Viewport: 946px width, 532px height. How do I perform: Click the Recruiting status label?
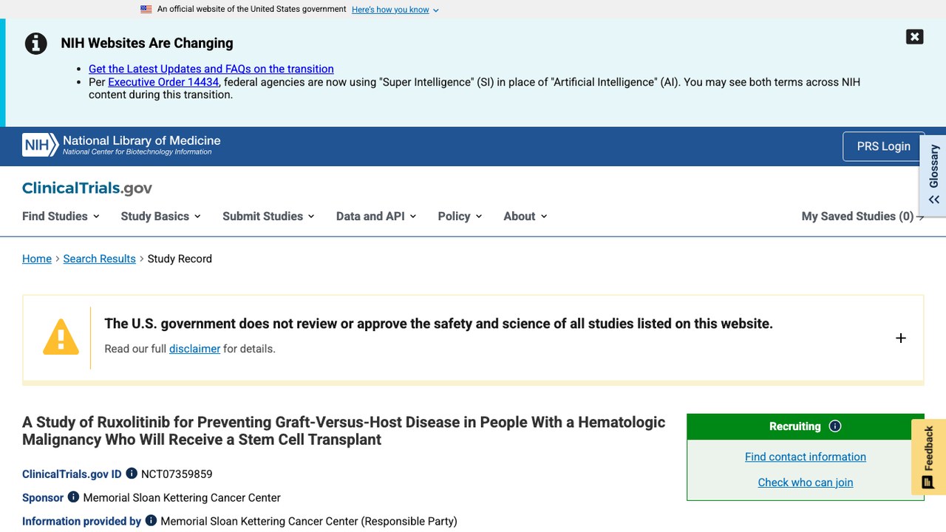(794, 426)
